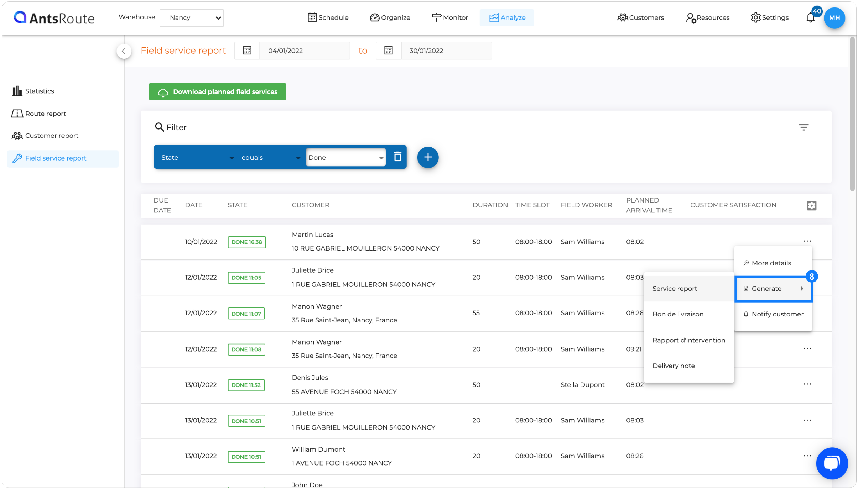
Task: Click the CUSTOMER SATISFACTION column header
Action: coord(733,205)
